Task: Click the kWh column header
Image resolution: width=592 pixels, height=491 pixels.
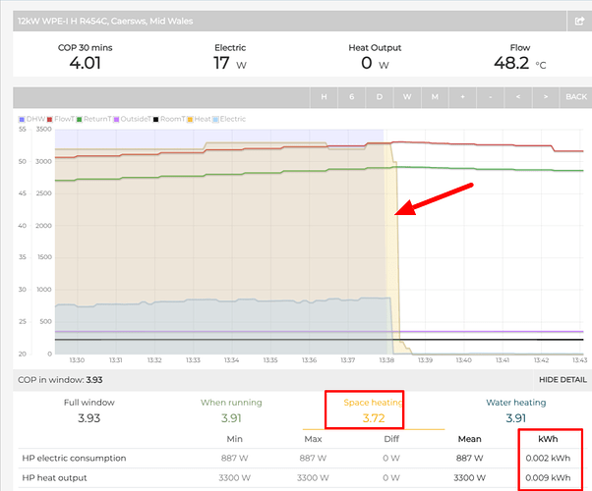Action: point(548,439)
